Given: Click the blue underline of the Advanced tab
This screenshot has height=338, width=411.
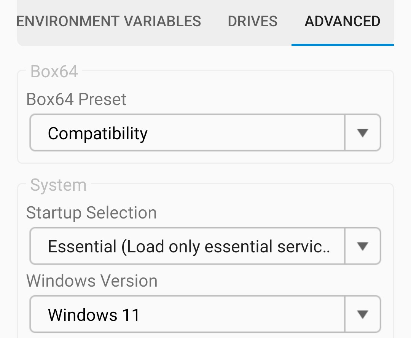Looking at the screenshot, I should [342, 45].
